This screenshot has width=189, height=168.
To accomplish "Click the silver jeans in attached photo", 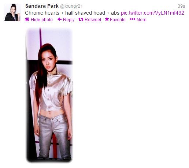I will pos(53,135).
